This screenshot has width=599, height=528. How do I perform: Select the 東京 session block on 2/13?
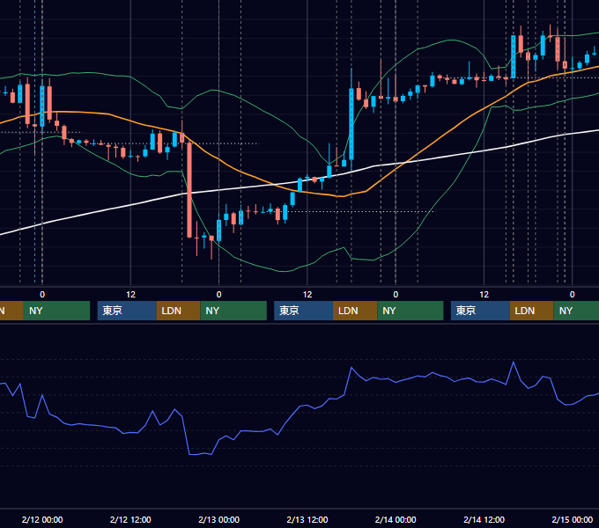point(303,311)
